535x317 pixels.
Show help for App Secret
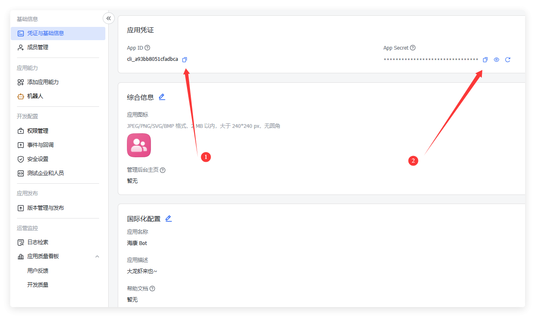[413, 48]
